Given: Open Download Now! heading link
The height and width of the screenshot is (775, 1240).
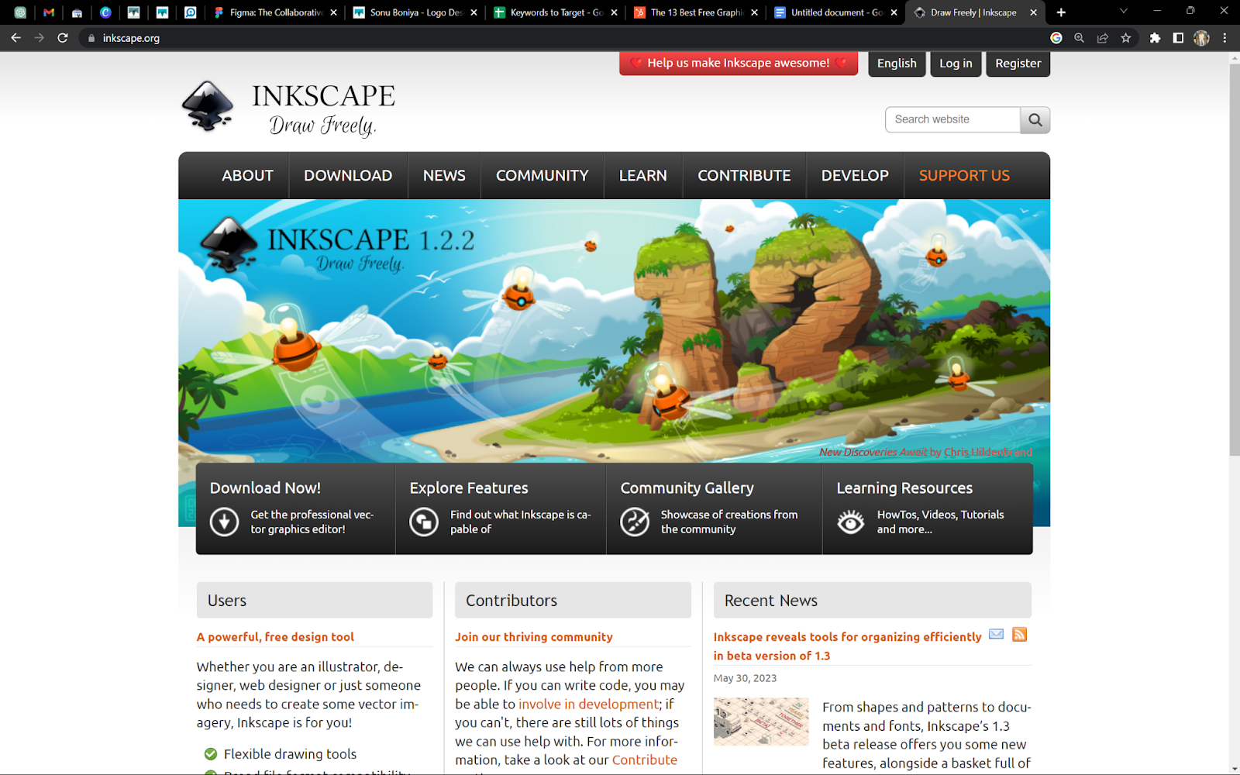Looking at the screenshot, I should tap(265, 488).
